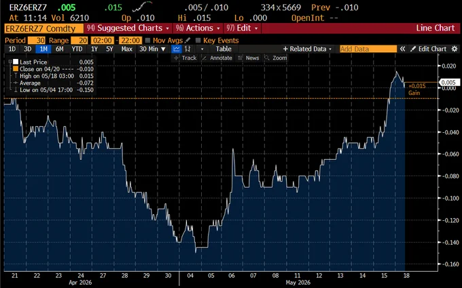
Task: Click the OpenInt header label
Action: tap(308, 18)
